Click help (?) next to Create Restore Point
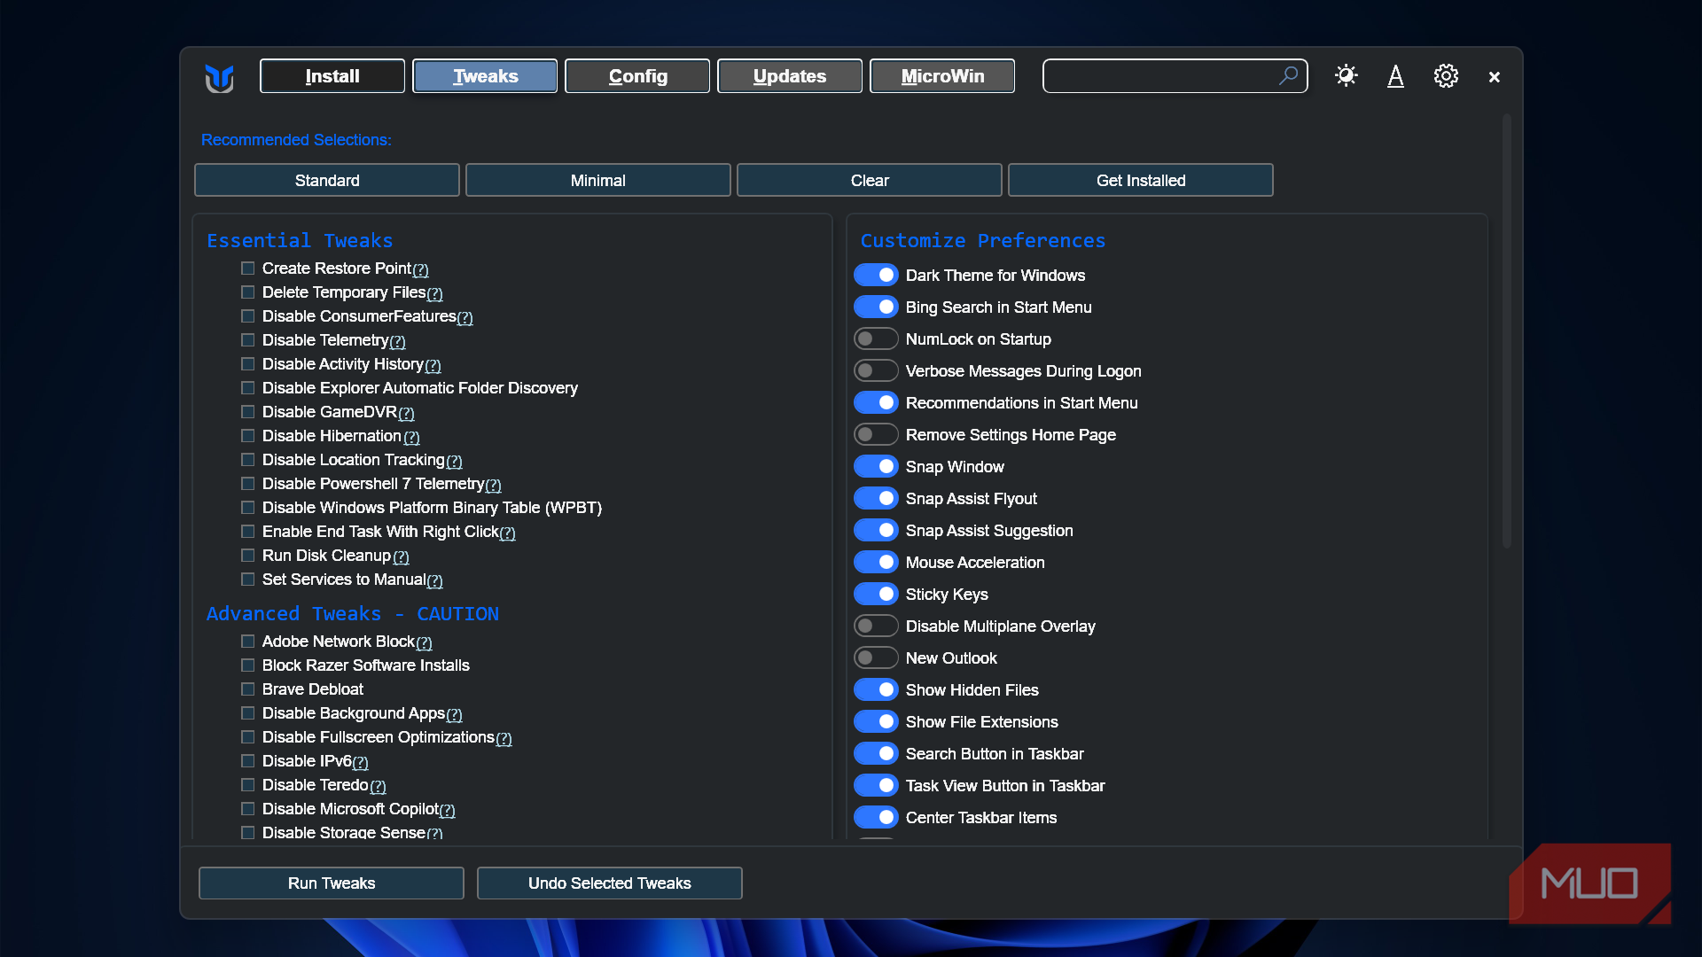The width and height of the screenshot is (1702, 957). [420, 269]
